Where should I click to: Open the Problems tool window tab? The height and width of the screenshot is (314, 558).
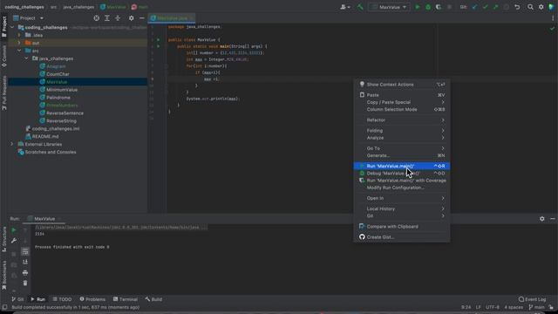click(x=92, y=299)
